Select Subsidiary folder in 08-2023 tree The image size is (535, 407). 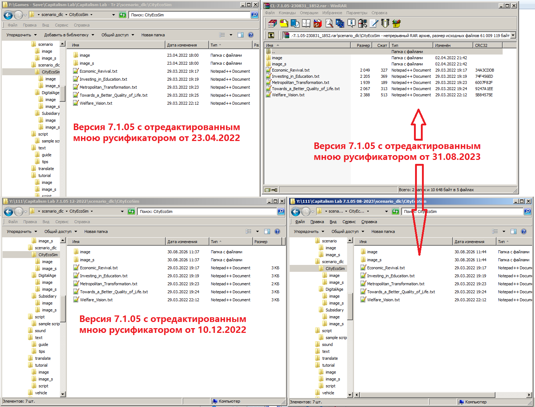click(334, 310)
